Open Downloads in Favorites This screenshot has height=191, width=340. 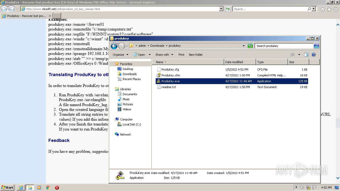[x=130, y=74]
